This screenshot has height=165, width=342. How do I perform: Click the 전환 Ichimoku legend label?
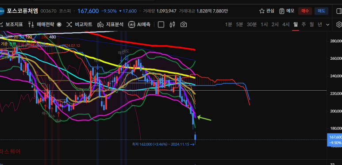tap(12, 44)
